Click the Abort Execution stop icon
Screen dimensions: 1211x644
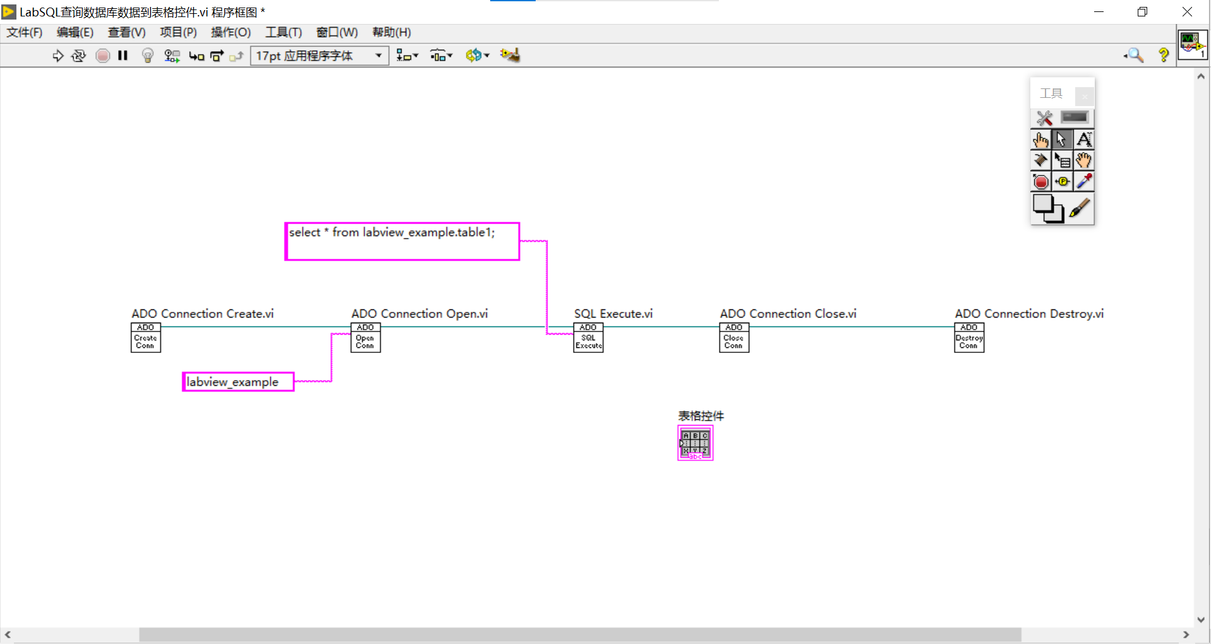click(103, 56)
